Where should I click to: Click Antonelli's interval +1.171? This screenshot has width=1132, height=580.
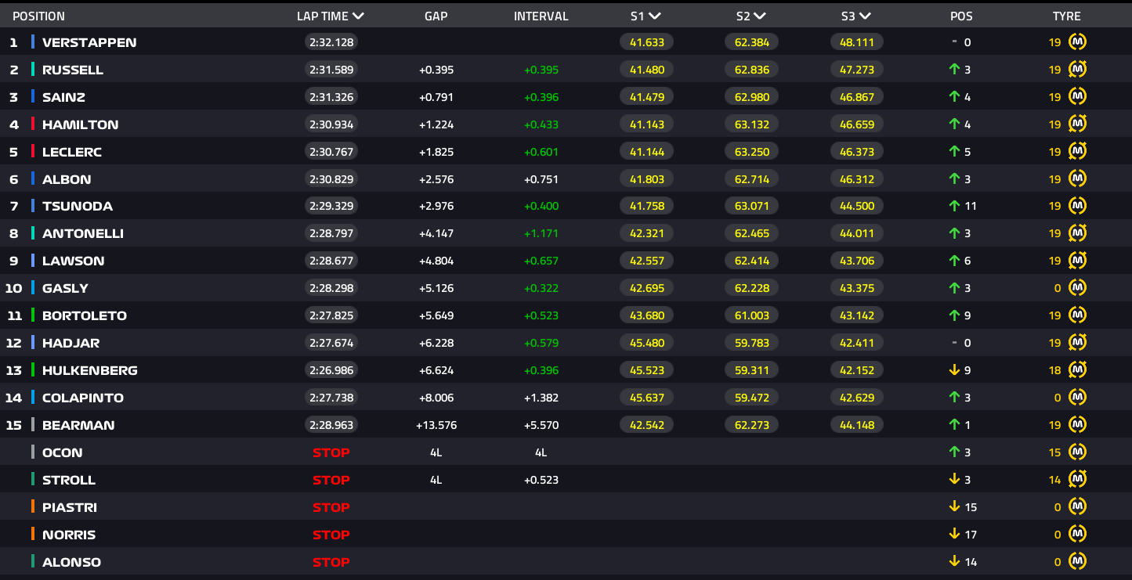pyautogui.click(x=541, y=233)
